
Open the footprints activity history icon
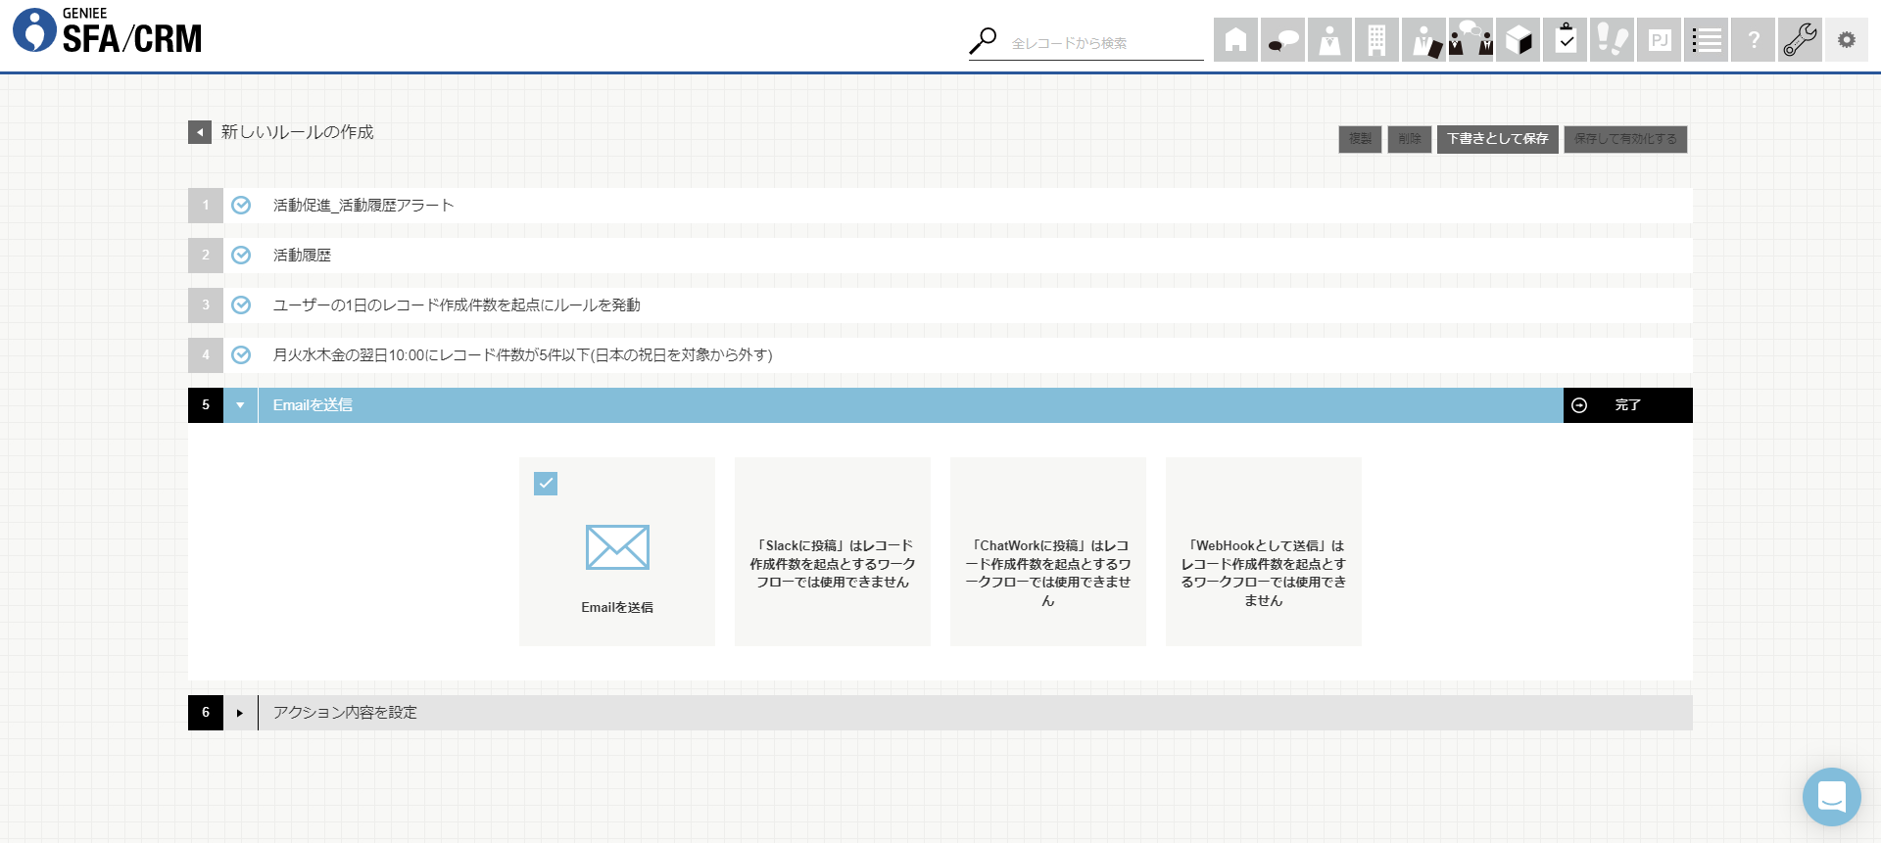tap(1612, 40)
